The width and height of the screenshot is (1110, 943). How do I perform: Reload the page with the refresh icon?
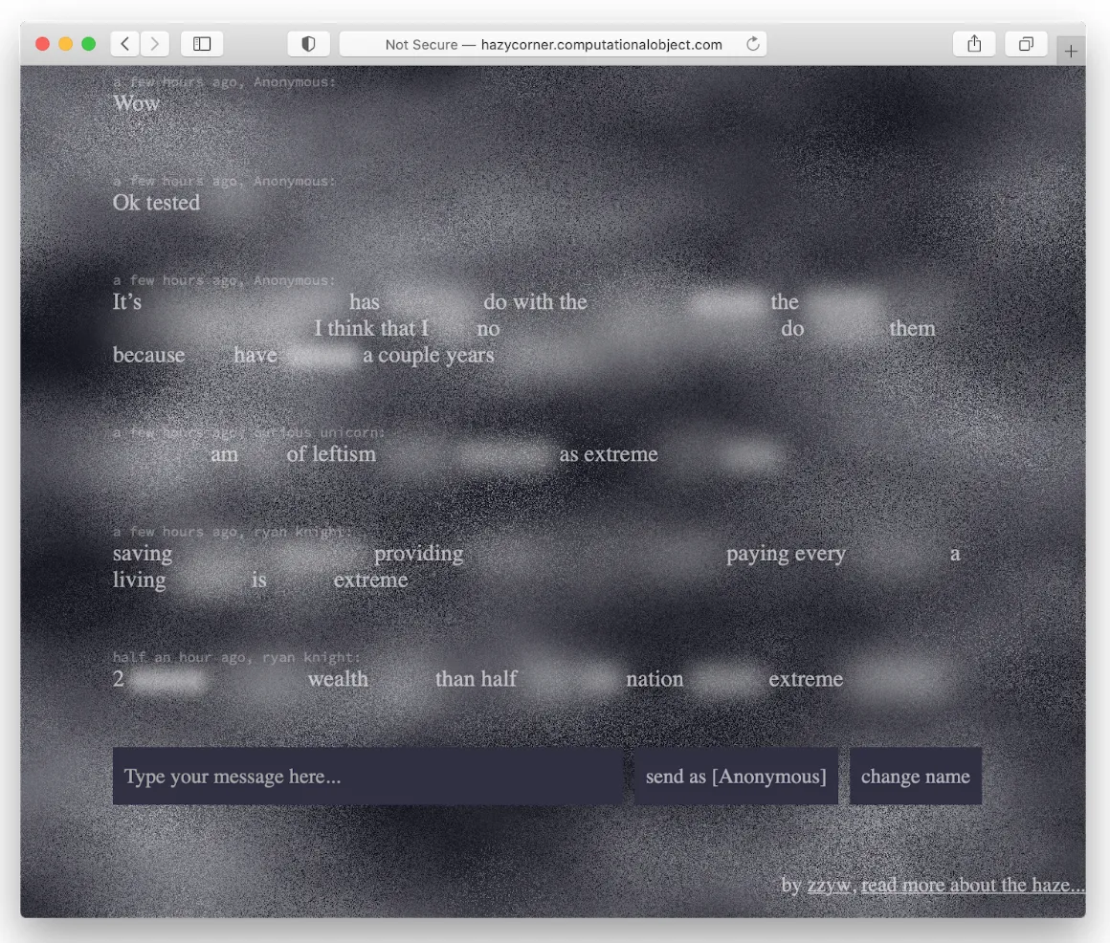pos(752,44)
